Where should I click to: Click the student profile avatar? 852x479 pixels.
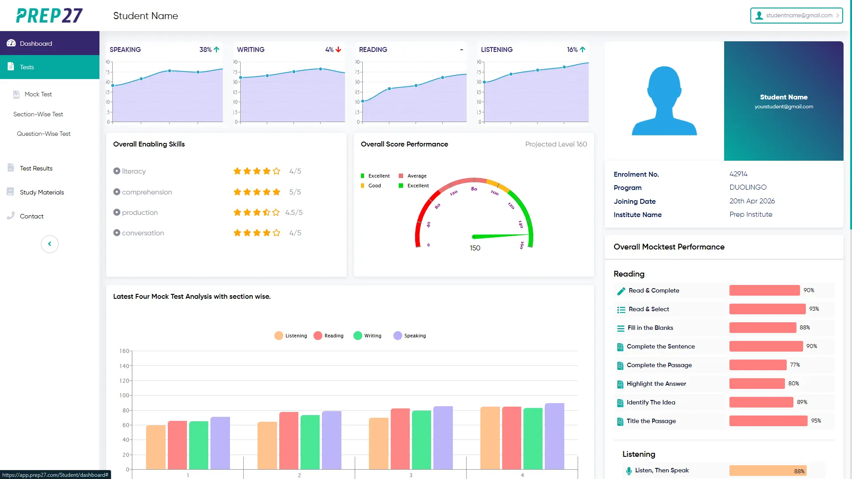pos(664,100)
